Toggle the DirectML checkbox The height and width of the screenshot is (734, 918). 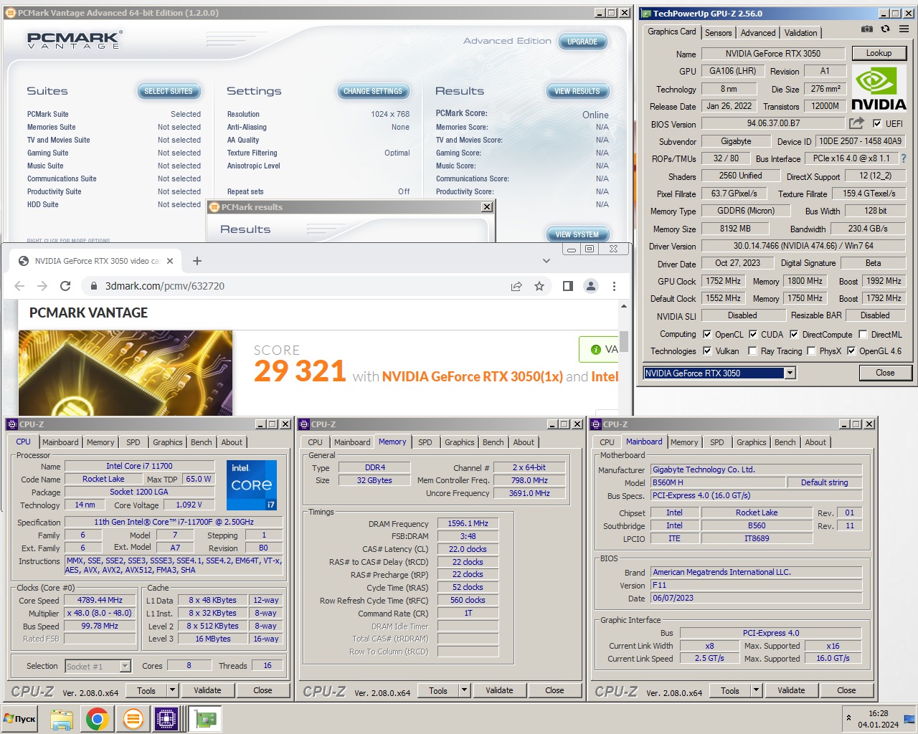pos(863,334)
